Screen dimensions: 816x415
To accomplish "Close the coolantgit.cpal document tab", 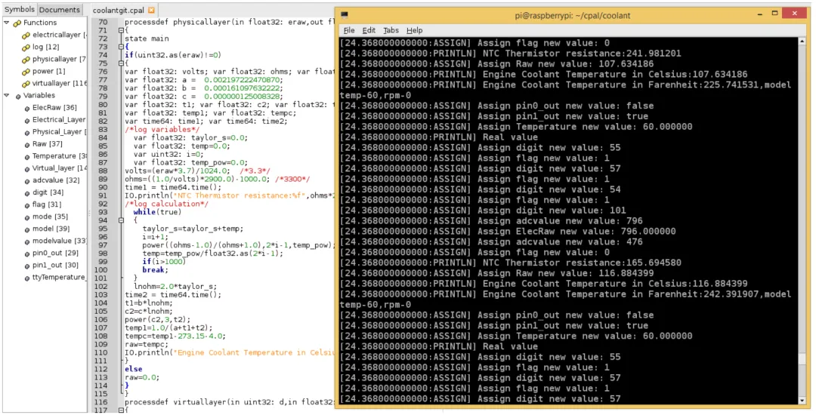I will 151,11.
